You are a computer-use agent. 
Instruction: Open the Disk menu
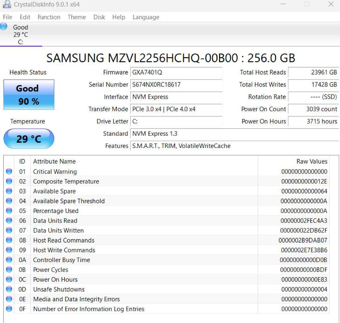tap(99, 17)
